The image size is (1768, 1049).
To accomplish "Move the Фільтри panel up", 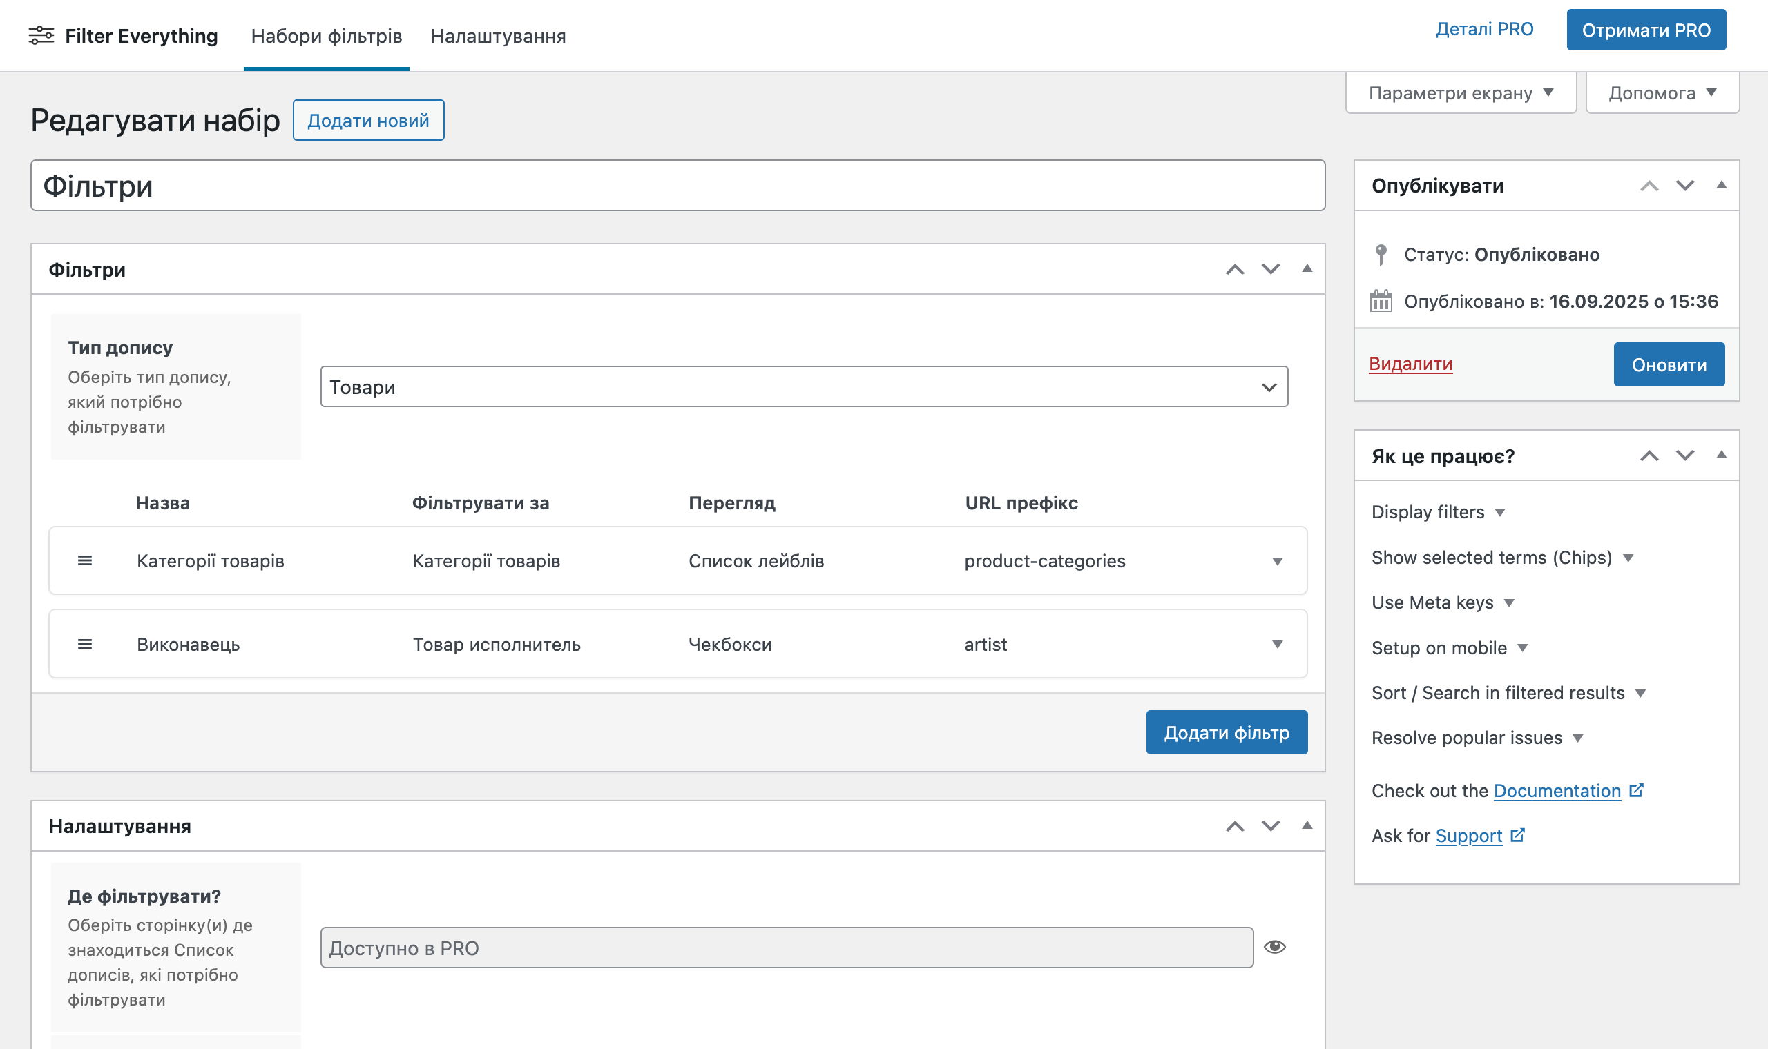I will [x=1235, y=269].
